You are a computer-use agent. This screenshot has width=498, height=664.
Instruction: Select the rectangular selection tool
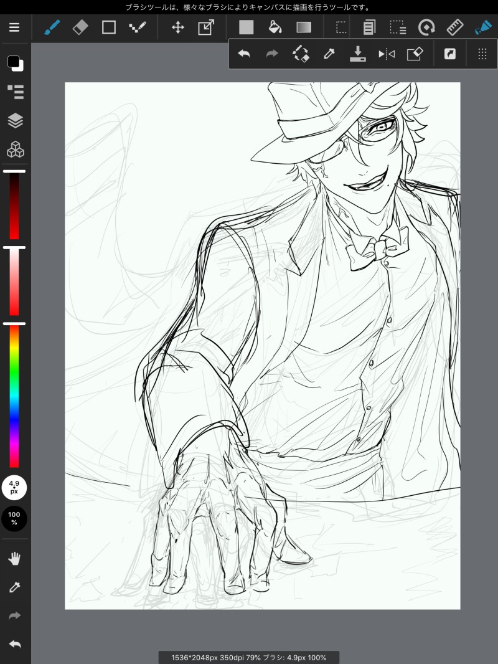pyautogui.click(x=341, y=27)
